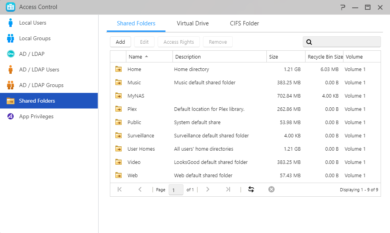Sort by Recycle Bin Size column
The width and height of the screenshot is (390, 233).
pyautogui.click(x=324, y=57)
